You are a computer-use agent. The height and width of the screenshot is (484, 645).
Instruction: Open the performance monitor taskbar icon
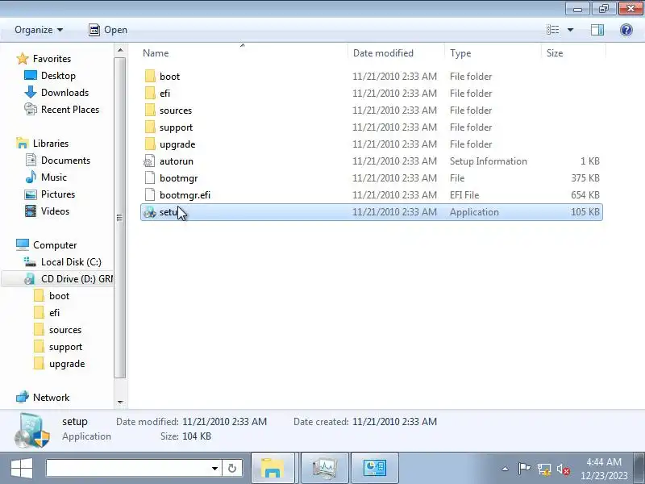(x=325, y=468)
